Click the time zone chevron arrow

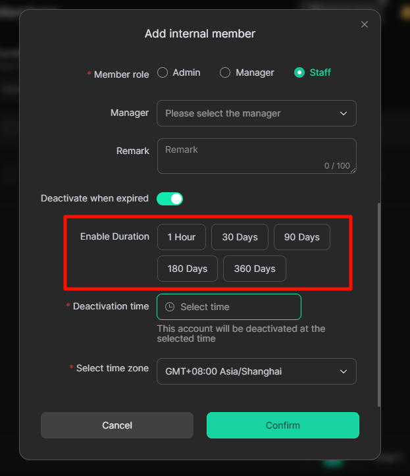click(343, 371)
